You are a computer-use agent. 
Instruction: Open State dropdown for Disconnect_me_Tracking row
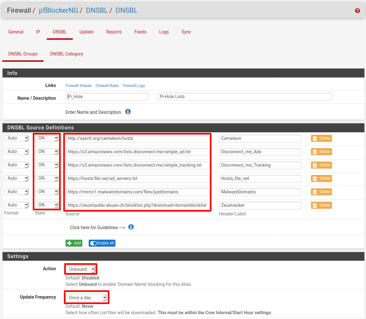[x=46, y=165]
